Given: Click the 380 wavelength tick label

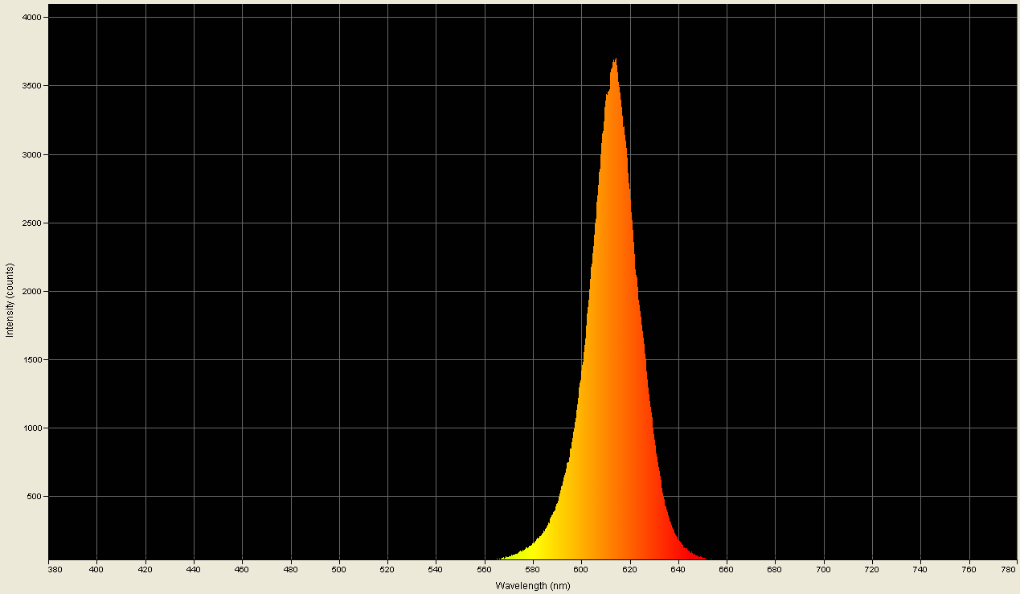Looking at the screenshot, I should (54, 567).
